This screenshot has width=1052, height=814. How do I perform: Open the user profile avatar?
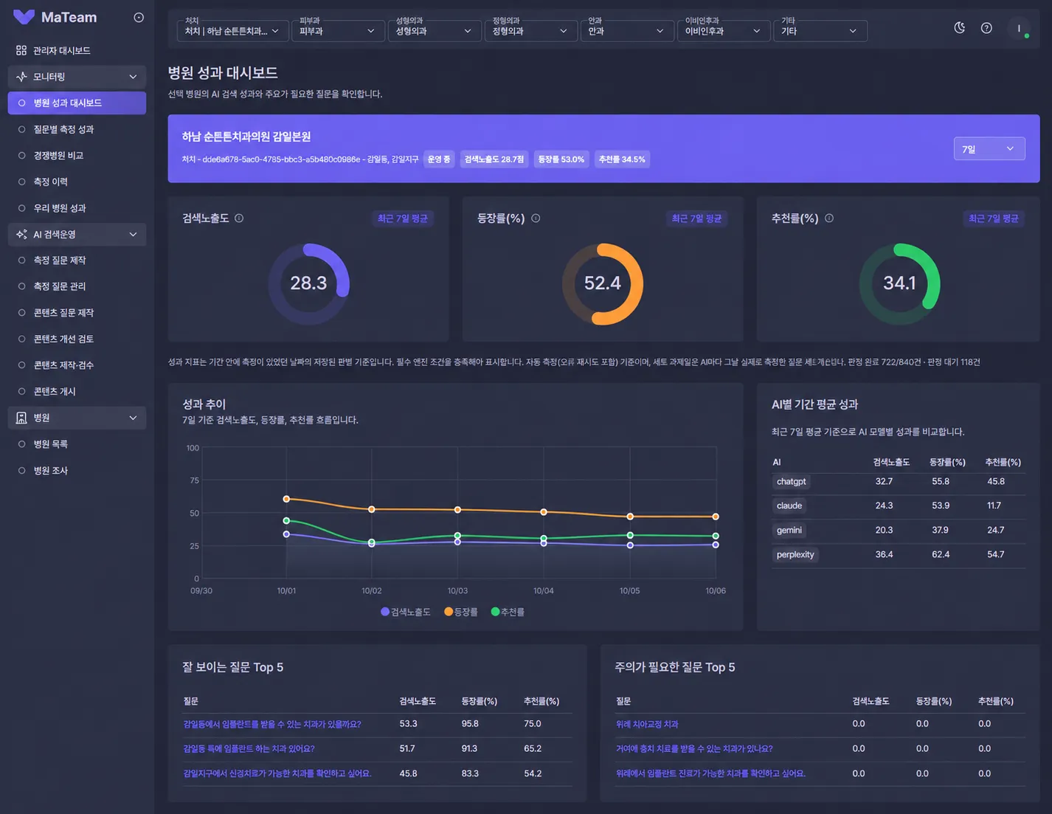[x=1019, y=28]
